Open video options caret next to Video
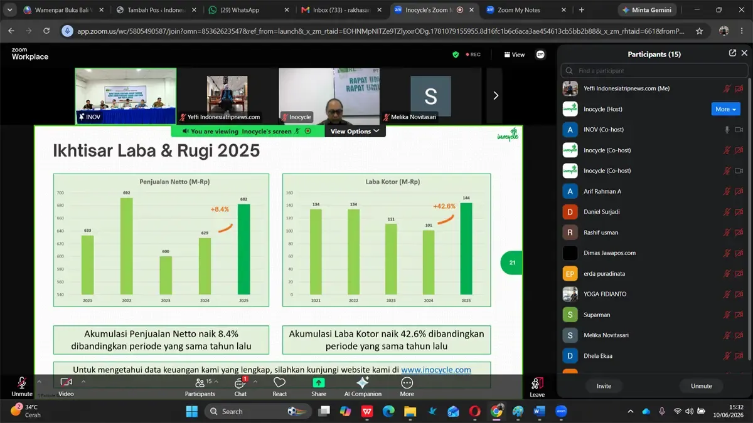This screenshot has width=753, height=423. [x=83, y=381]
